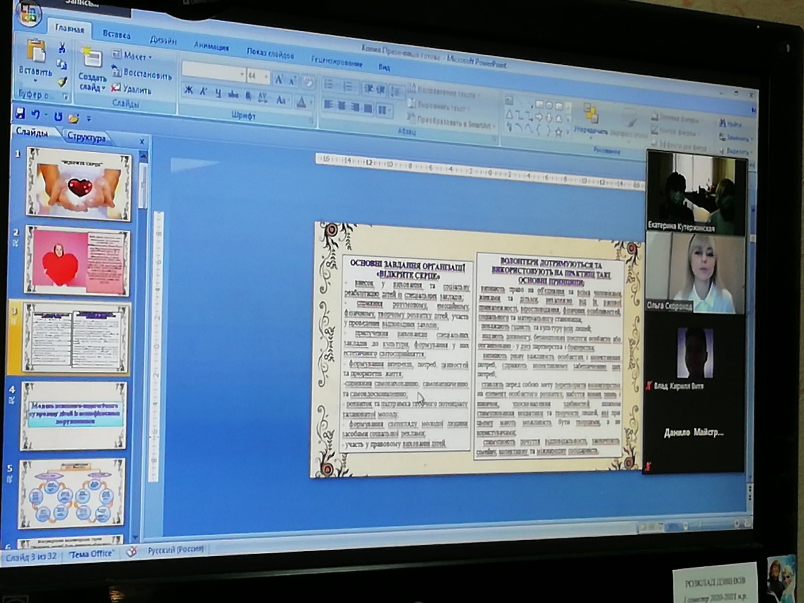Screen dimensions: 804x603
Task: Click the Undo arrow icon
Action: 36,115
